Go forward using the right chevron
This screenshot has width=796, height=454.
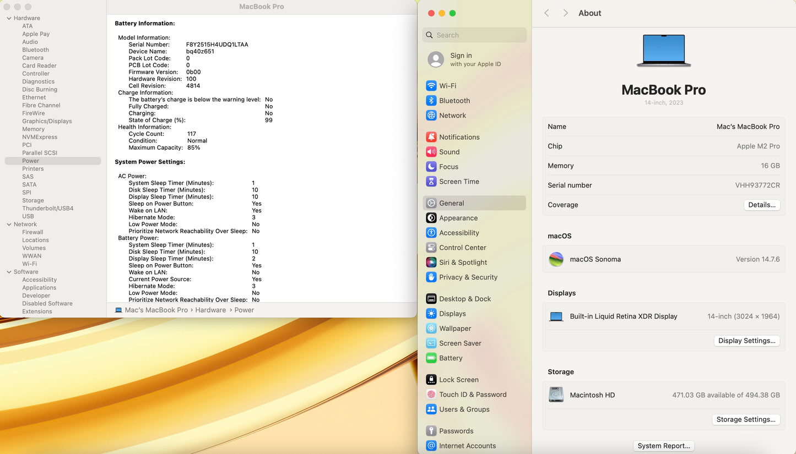pyautogui.click(x=565, y=13)
